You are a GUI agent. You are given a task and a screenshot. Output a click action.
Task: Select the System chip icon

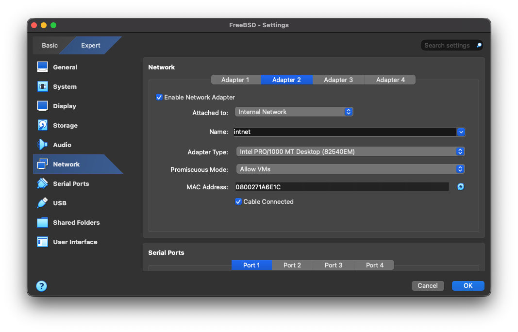pos(42,86)
